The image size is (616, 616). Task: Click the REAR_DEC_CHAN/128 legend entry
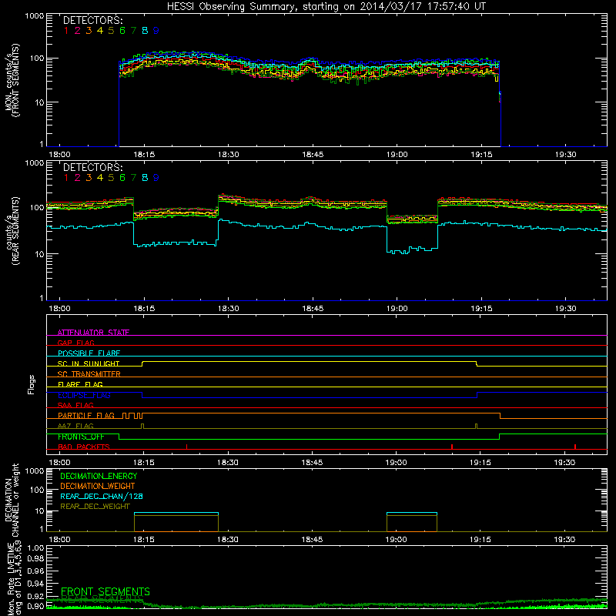[x=102, y=496]
